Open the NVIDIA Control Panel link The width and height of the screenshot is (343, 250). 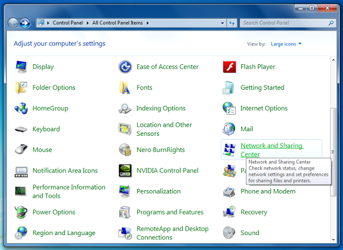coord(167,171)
